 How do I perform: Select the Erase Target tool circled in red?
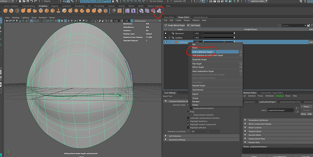coord(159,11)
